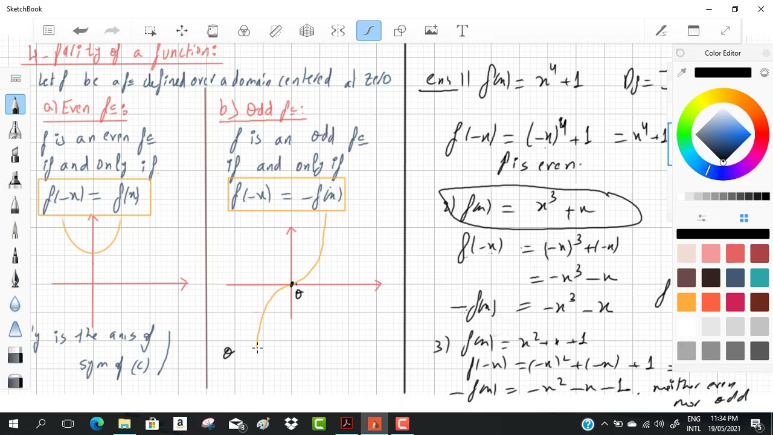Select the Text tool
Screen dimensions: 773x435
pyautogui.click(x=463, y=30)
